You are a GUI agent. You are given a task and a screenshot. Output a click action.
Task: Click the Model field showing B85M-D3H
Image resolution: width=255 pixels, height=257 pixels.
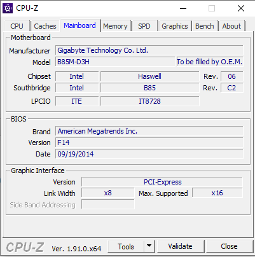click(x=115, y=62)
